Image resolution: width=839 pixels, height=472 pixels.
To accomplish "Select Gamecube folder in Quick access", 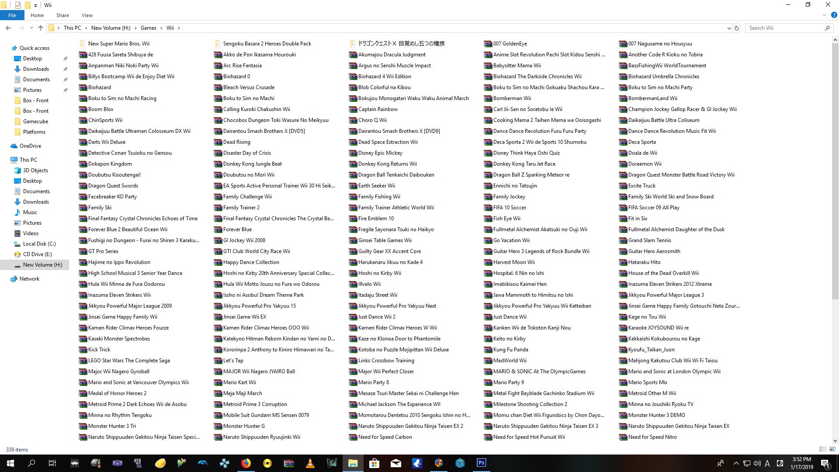I will [x=35, y=121].
